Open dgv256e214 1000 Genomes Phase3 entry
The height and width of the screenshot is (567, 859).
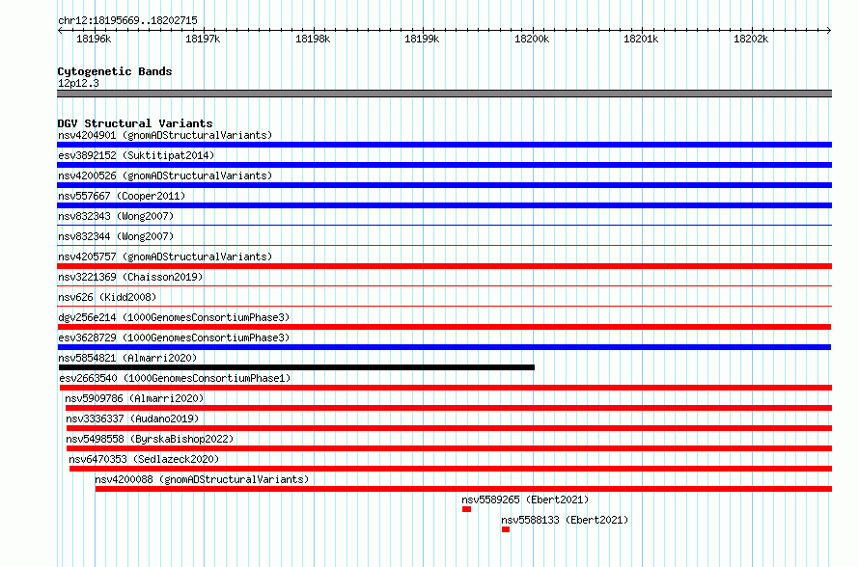click(x=174, y=317)
